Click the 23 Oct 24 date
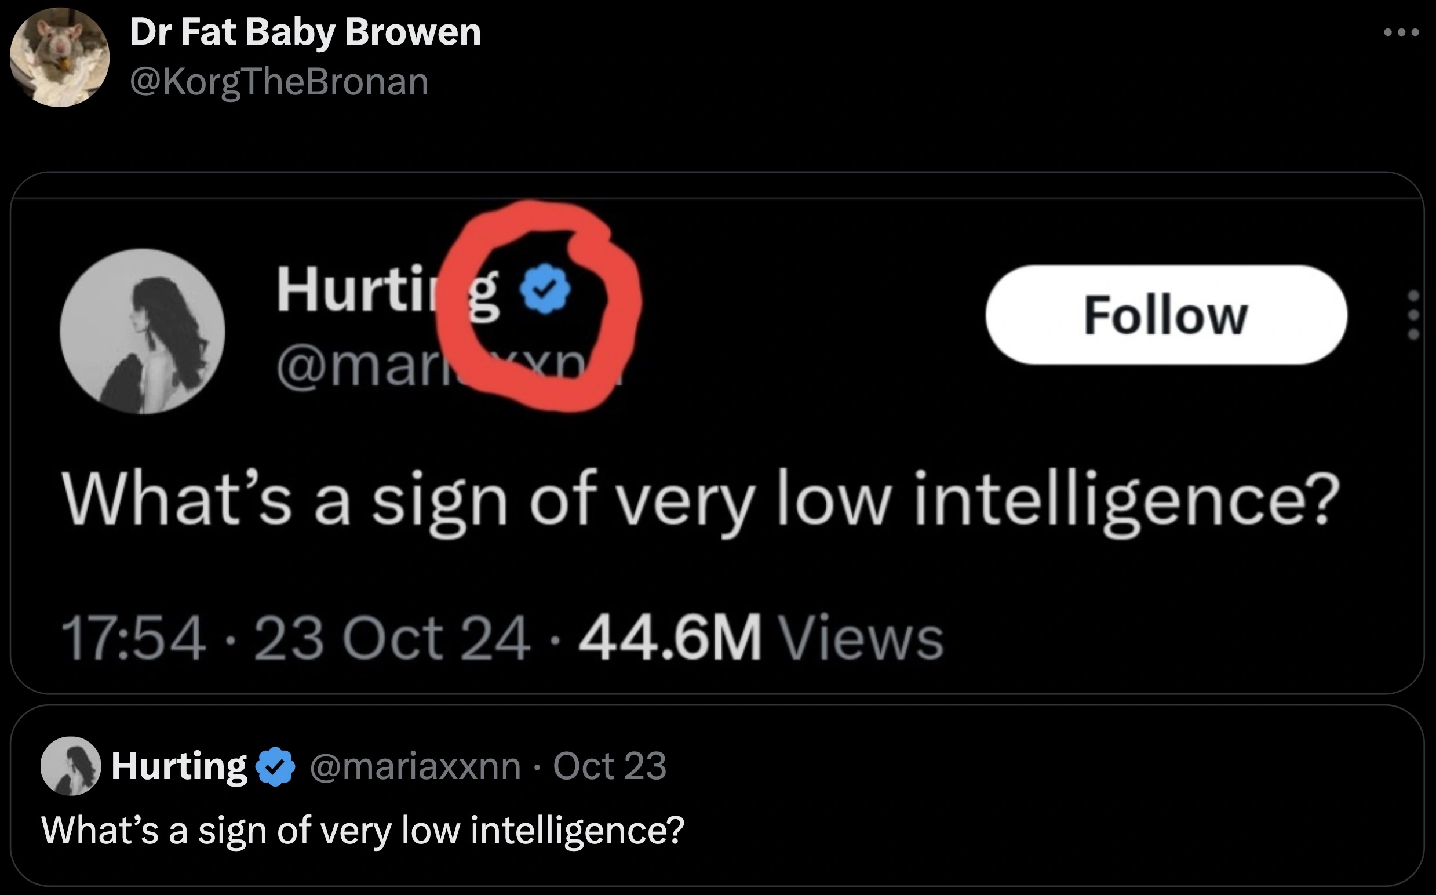1436x895 pixels. pyautogui.click(x=392, y=638)
